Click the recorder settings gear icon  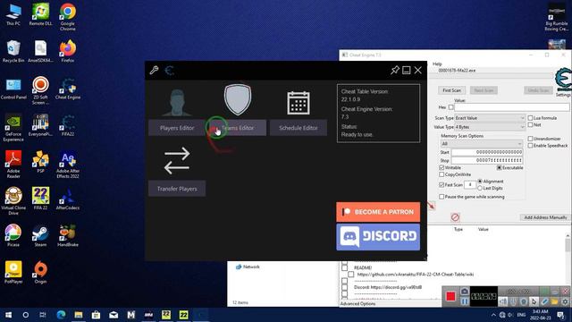pyautogui.click(x=565, y=301)
